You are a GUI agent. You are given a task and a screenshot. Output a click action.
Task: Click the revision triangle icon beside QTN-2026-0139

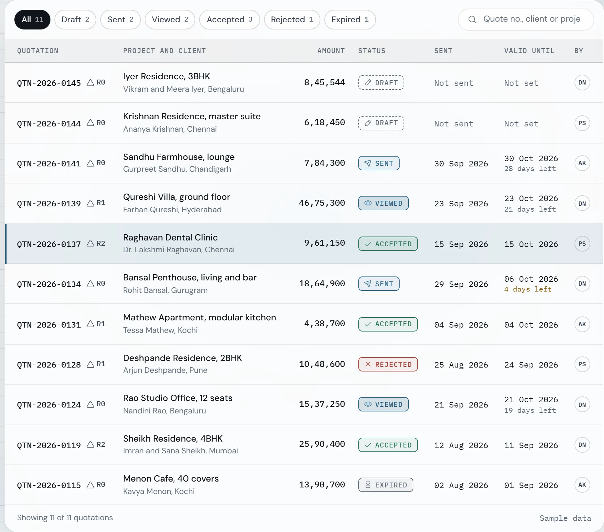90,203
